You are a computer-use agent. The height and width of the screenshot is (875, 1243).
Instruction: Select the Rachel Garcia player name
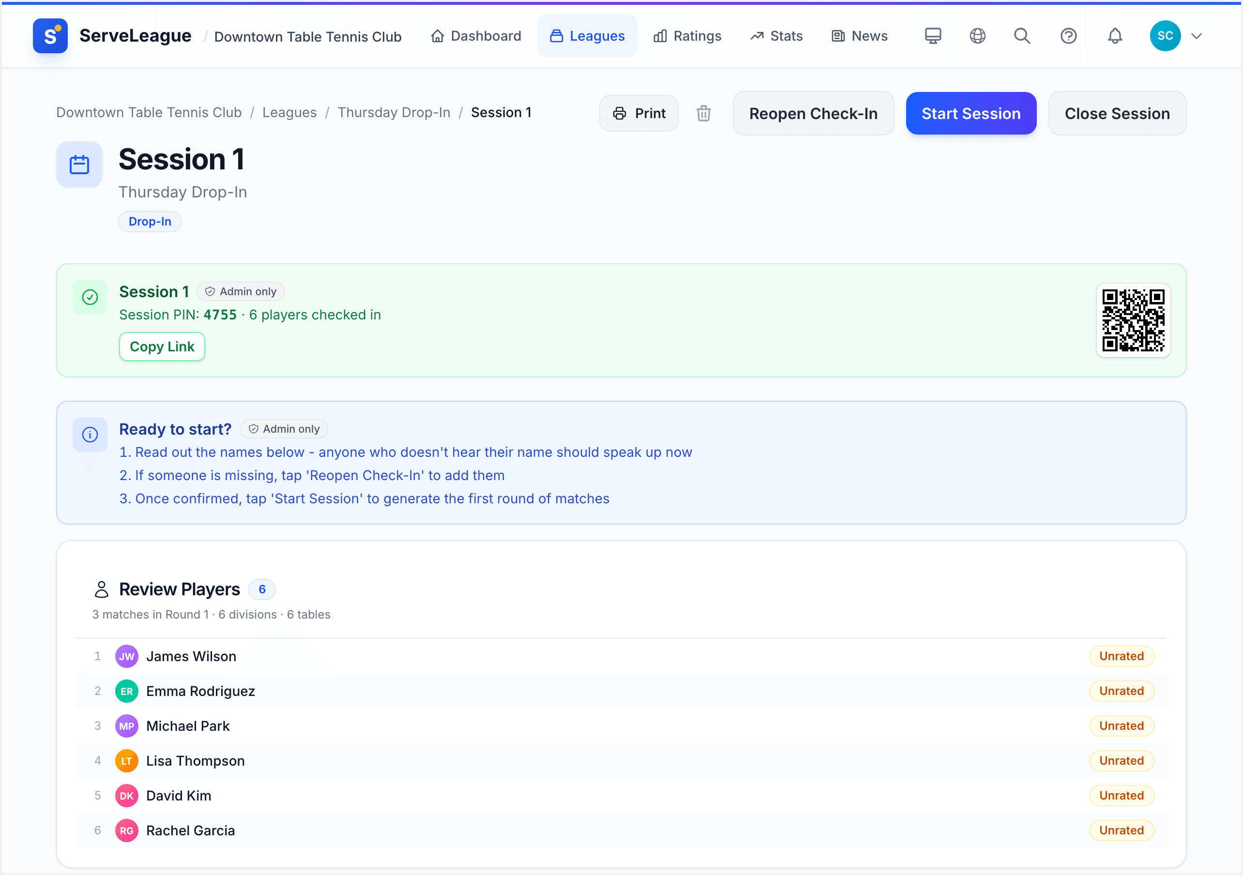point(191,830)
